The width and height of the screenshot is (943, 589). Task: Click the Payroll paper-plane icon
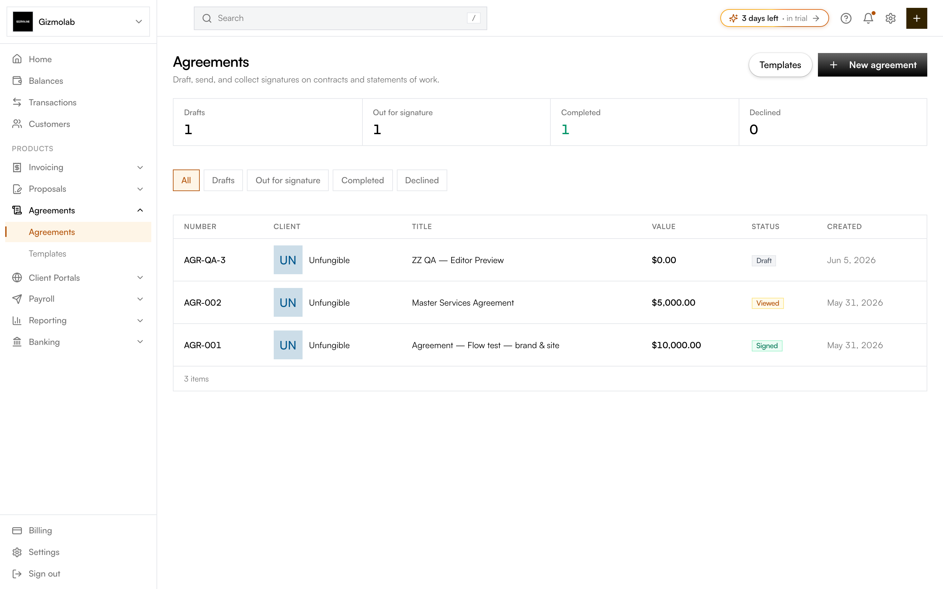[17, 299]
